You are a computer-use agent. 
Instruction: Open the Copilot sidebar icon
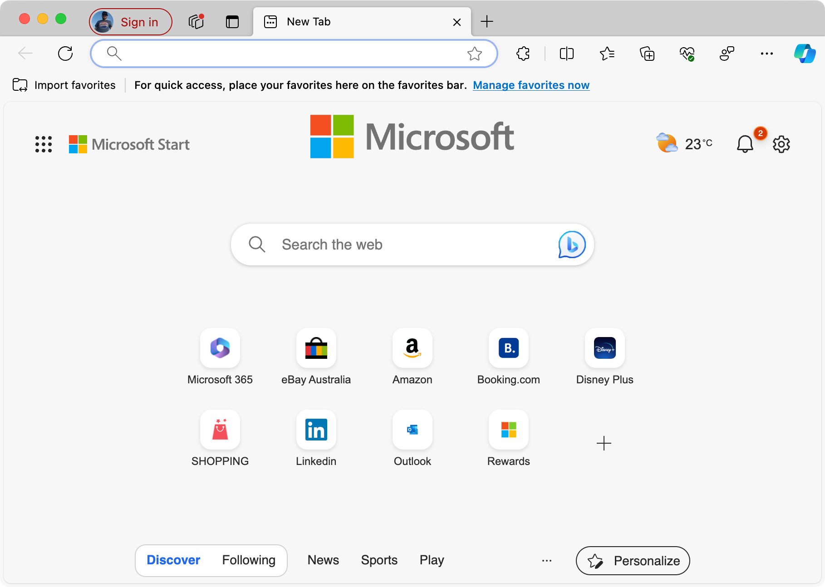[x=805, y=54]
